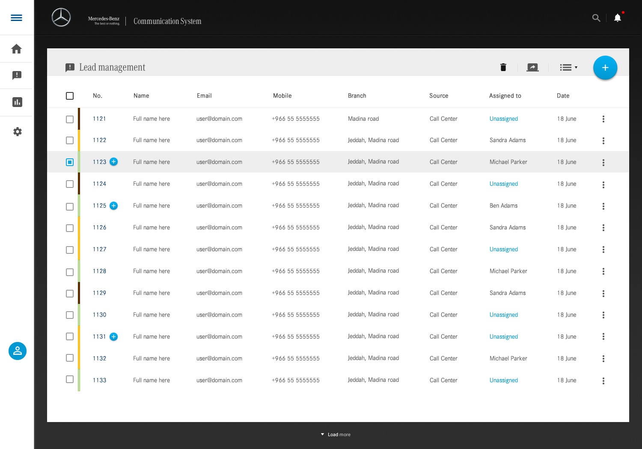Check the box for lead 1127
Screen dimensions: 642x449
click(70, 250)
